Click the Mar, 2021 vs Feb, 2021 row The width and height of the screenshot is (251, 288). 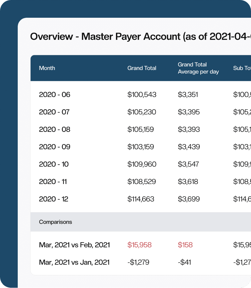[x=74, y=245]
